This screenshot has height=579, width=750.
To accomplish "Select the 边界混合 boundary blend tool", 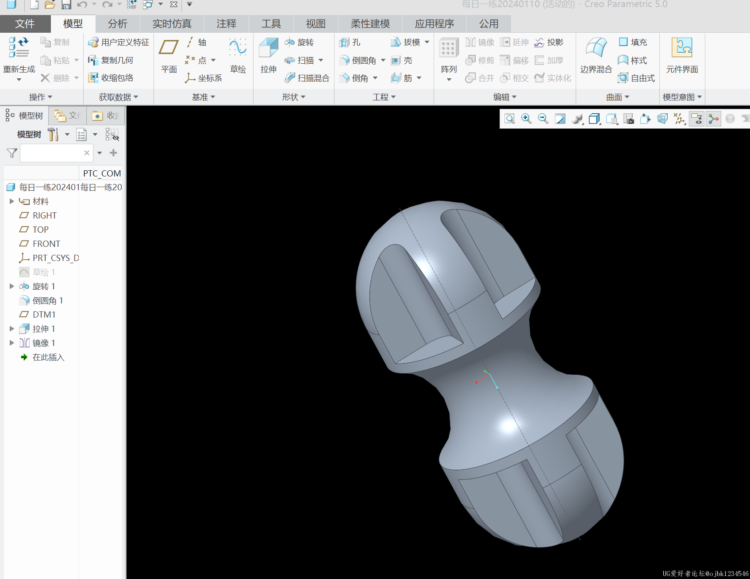I will click(x=596, y=55).
